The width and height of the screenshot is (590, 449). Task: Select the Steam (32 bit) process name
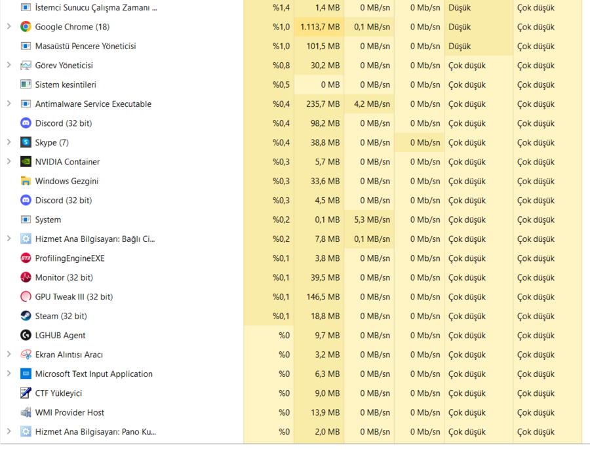pyautogui.click(x=61, y=316)
